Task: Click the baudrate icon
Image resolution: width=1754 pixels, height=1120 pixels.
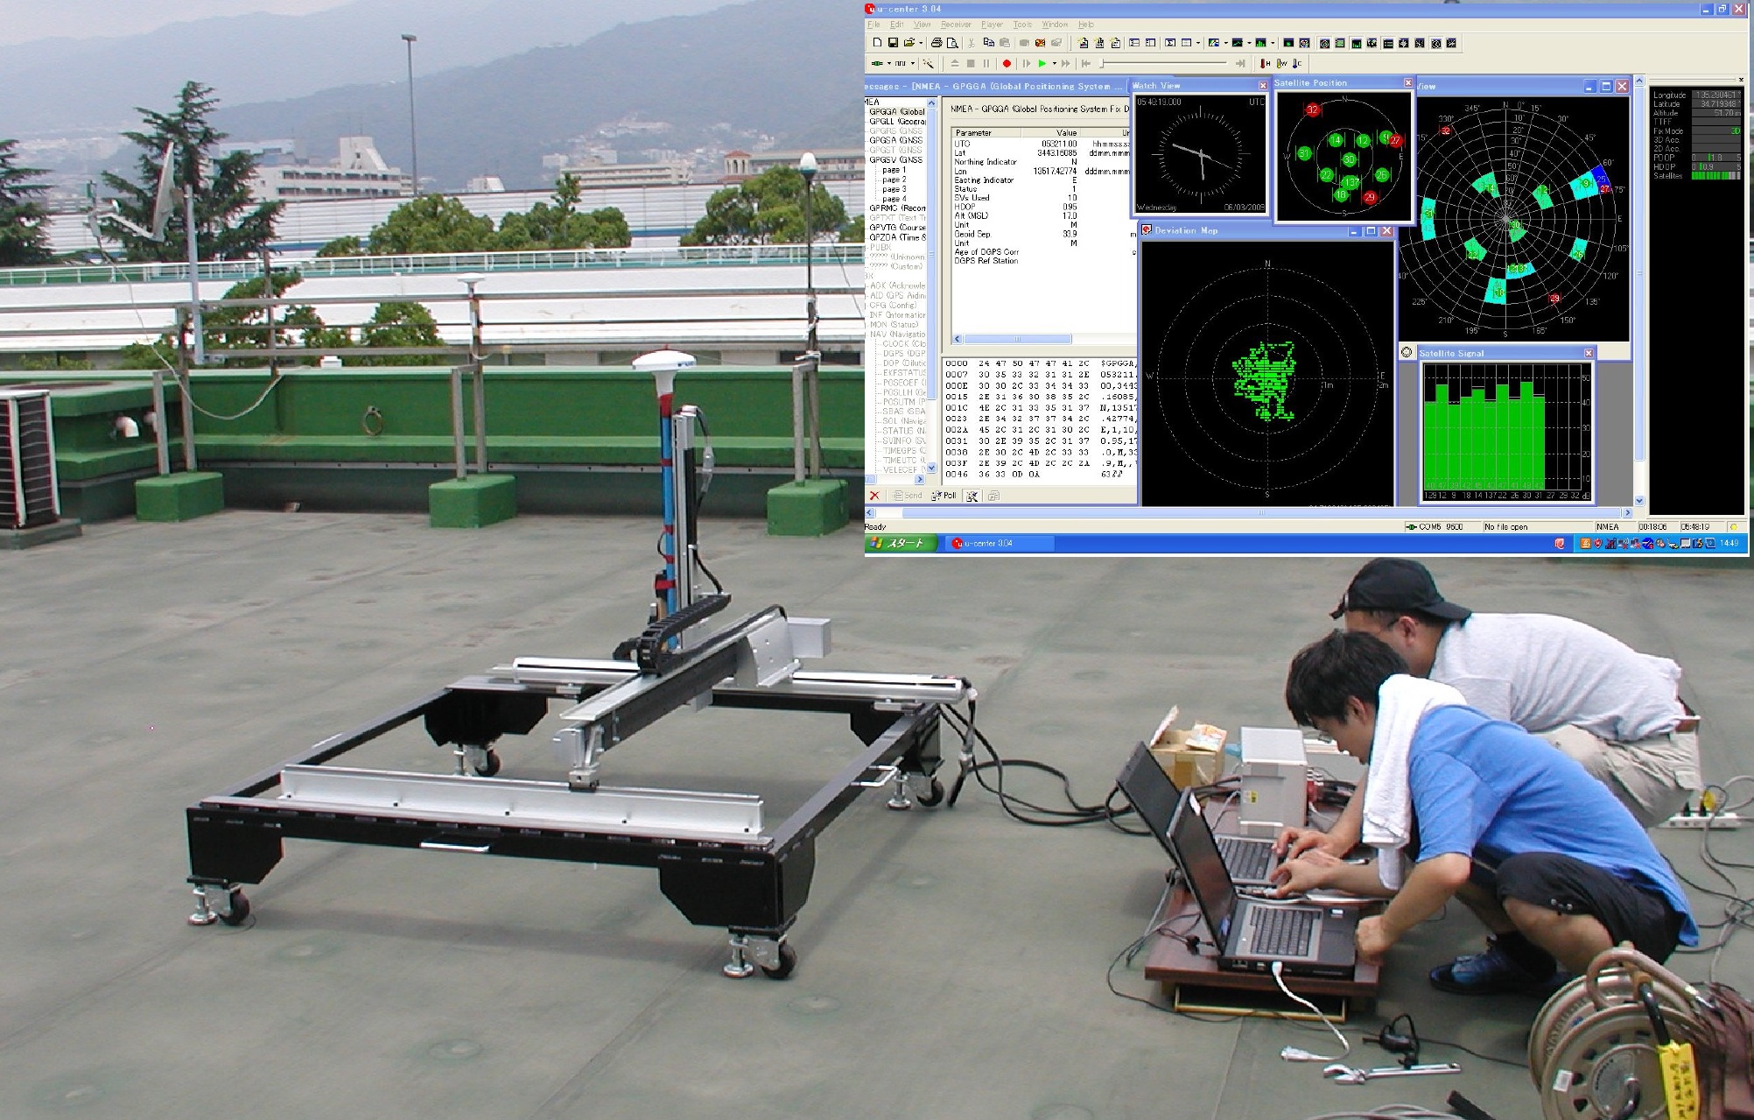Action: coord(900,63)
